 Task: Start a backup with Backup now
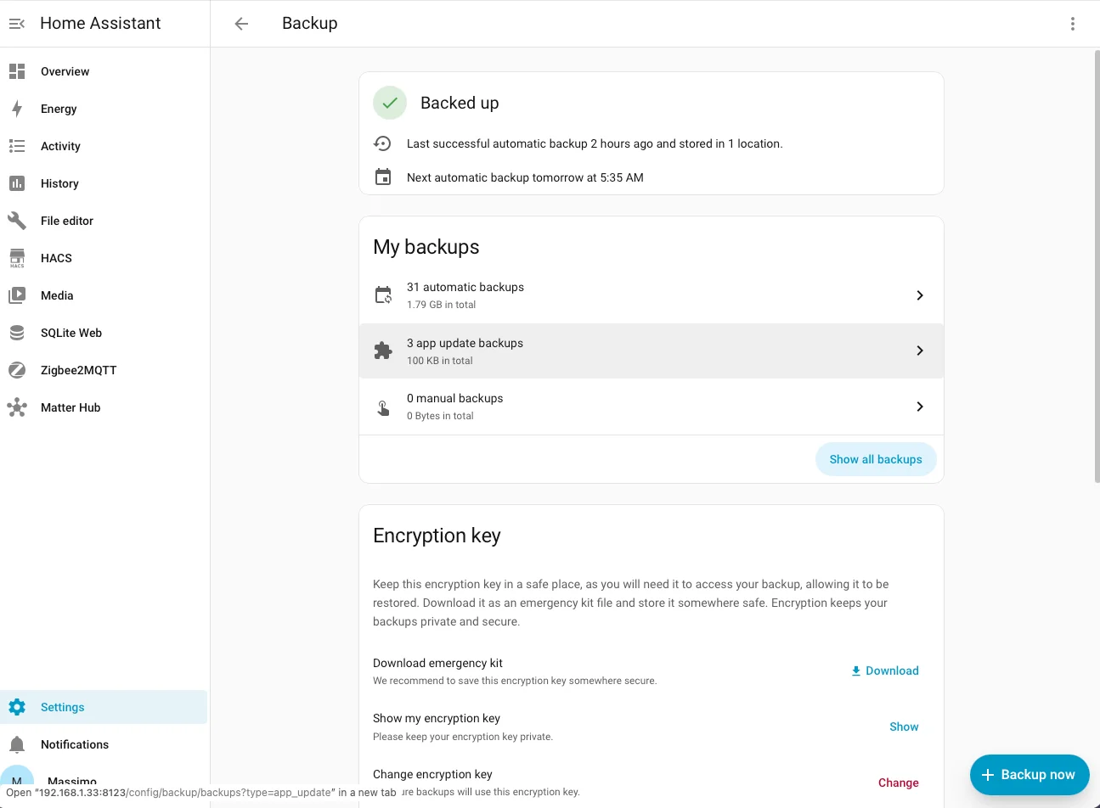(x=1029, y=775)
